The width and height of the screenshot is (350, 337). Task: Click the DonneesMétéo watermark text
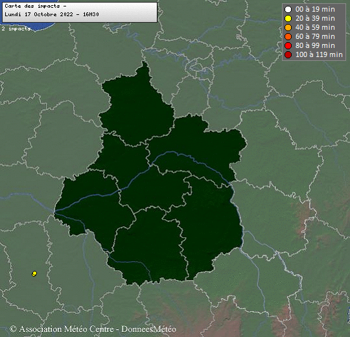pos(148,329)
